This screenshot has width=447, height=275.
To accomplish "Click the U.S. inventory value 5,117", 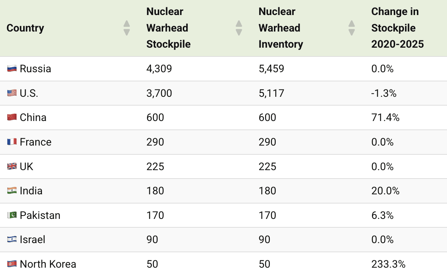I will 271,93.
